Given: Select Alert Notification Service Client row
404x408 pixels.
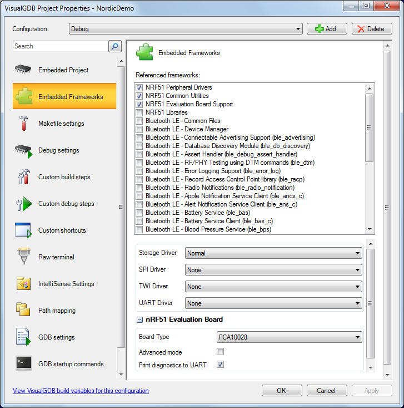Looking at the screenshot, I should pyautogui.click(x=221, y=204).
